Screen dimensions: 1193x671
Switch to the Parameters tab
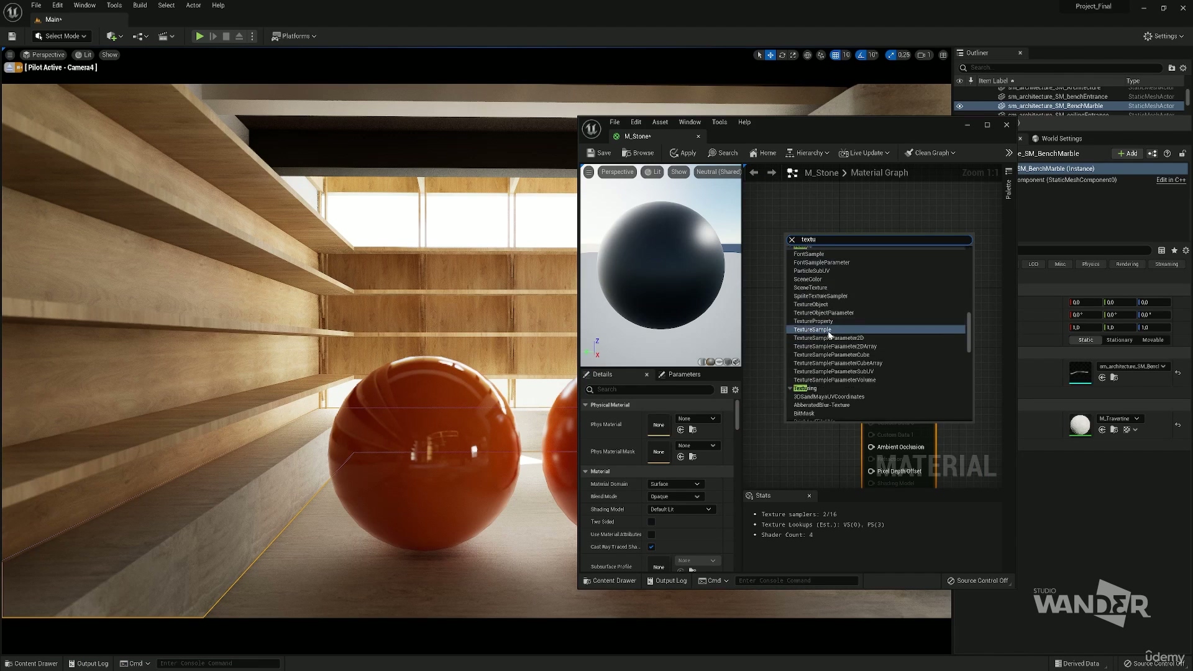pyautogui.click(x=683, y=375)
